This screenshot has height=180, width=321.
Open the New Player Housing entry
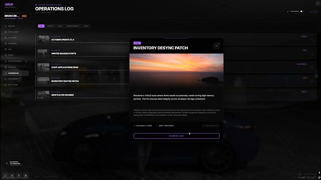click(x=176, y=95)
